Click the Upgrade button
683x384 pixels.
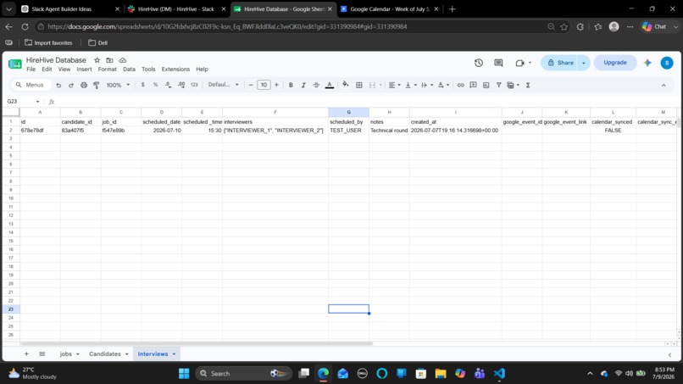[x=615, y=63]
